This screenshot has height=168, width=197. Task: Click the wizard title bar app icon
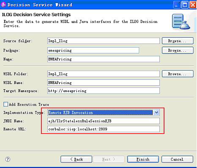(x=3, y=5)
